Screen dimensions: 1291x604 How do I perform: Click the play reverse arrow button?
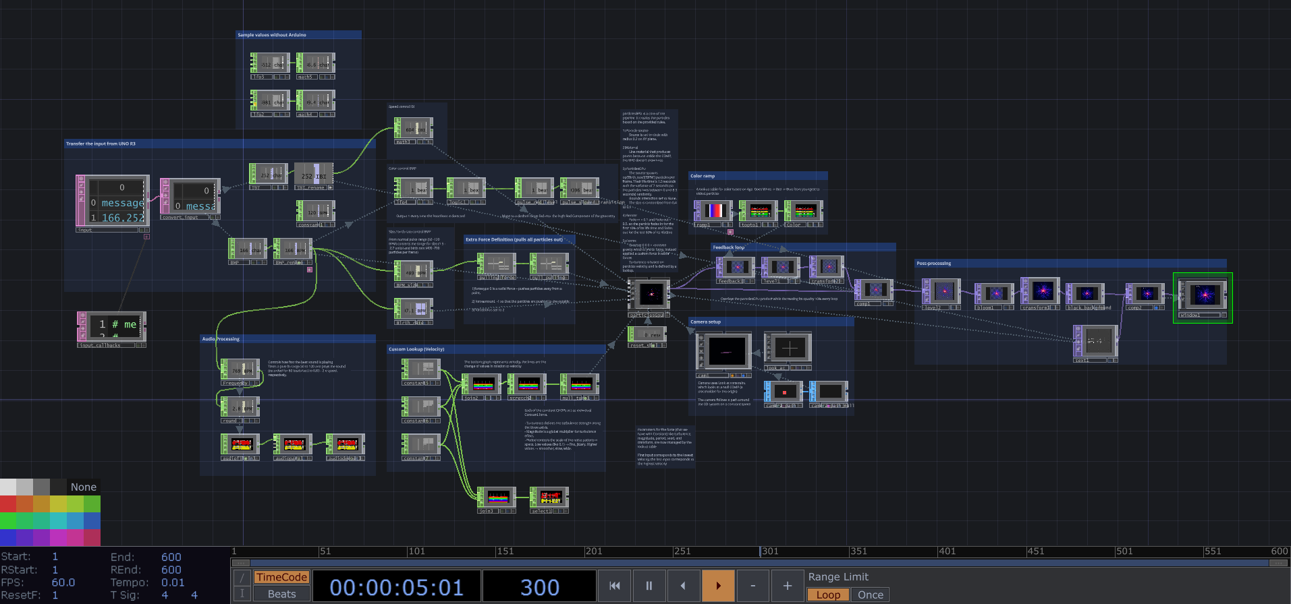(x=683, y=586)
